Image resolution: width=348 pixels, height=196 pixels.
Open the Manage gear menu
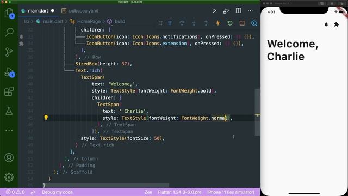9,177
